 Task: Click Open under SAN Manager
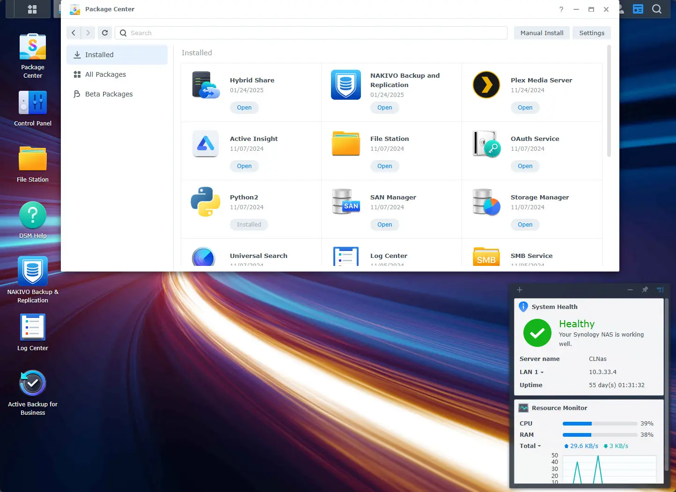click(385, 225)
